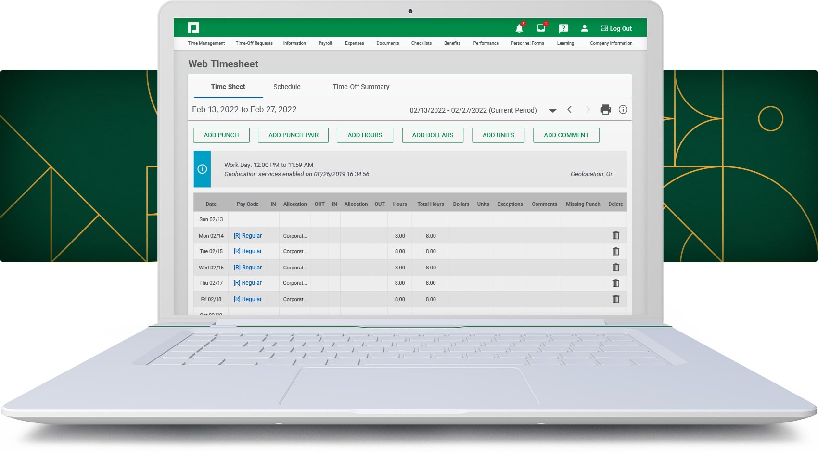
Task: Print the timesheet using printer icon
Action: [605, 110]
